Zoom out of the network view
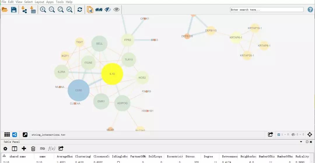The image size is (315, 163). pyautogui.click(x=52, y=9)
